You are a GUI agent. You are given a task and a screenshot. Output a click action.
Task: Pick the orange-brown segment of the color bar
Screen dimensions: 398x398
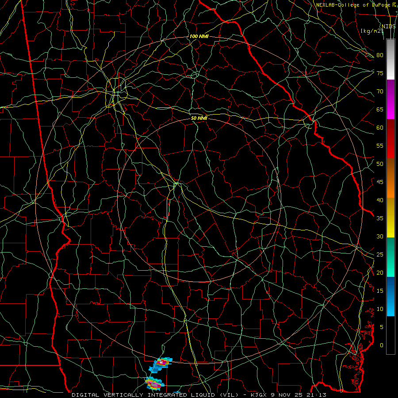(390, 178)
